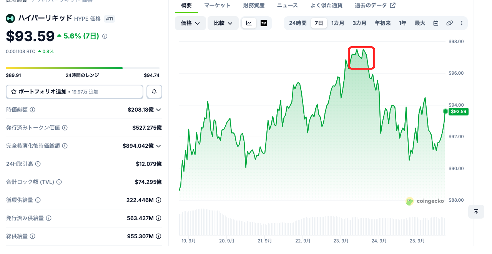Open the 財務資産 tab
The image size is (492, 254).
coord(254,5)
